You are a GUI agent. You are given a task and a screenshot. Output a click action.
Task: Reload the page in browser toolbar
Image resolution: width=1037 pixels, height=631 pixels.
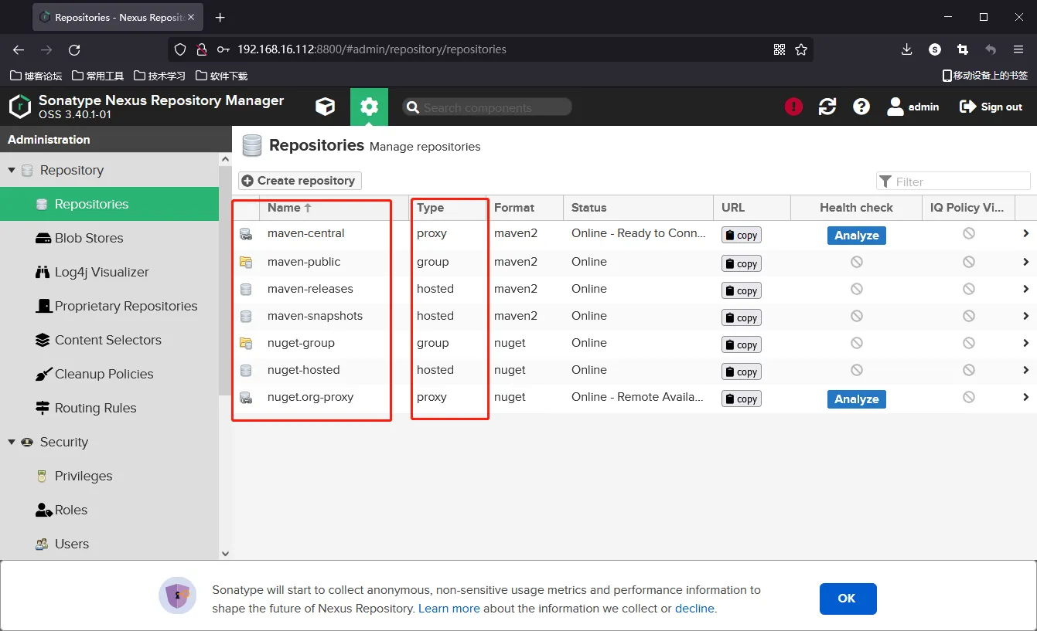coord(74,49)
